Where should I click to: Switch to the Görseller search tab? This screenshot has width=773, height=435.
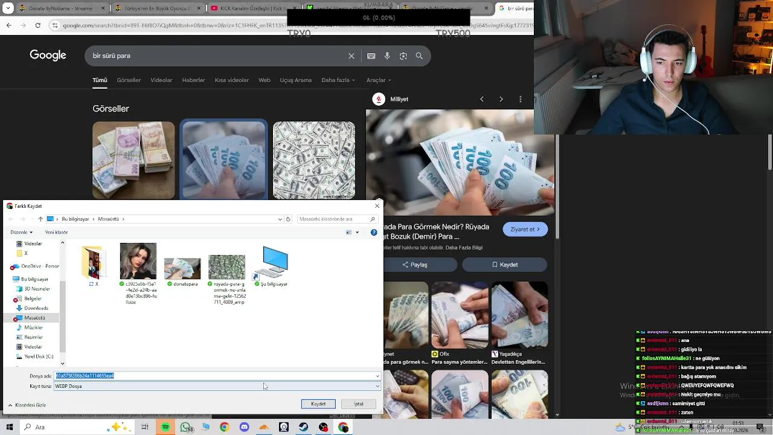click(129, 80)
